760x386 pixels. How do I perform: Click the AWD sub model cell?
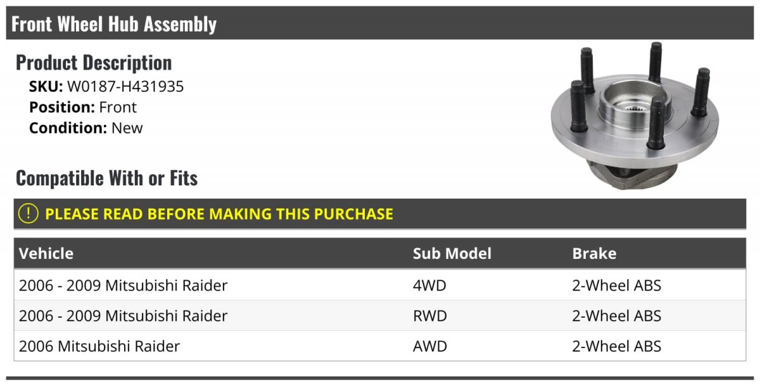(430, 346)
